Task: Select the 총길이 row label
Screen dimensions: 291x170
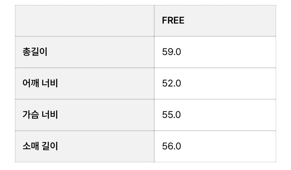Action: tap(35, 52)
